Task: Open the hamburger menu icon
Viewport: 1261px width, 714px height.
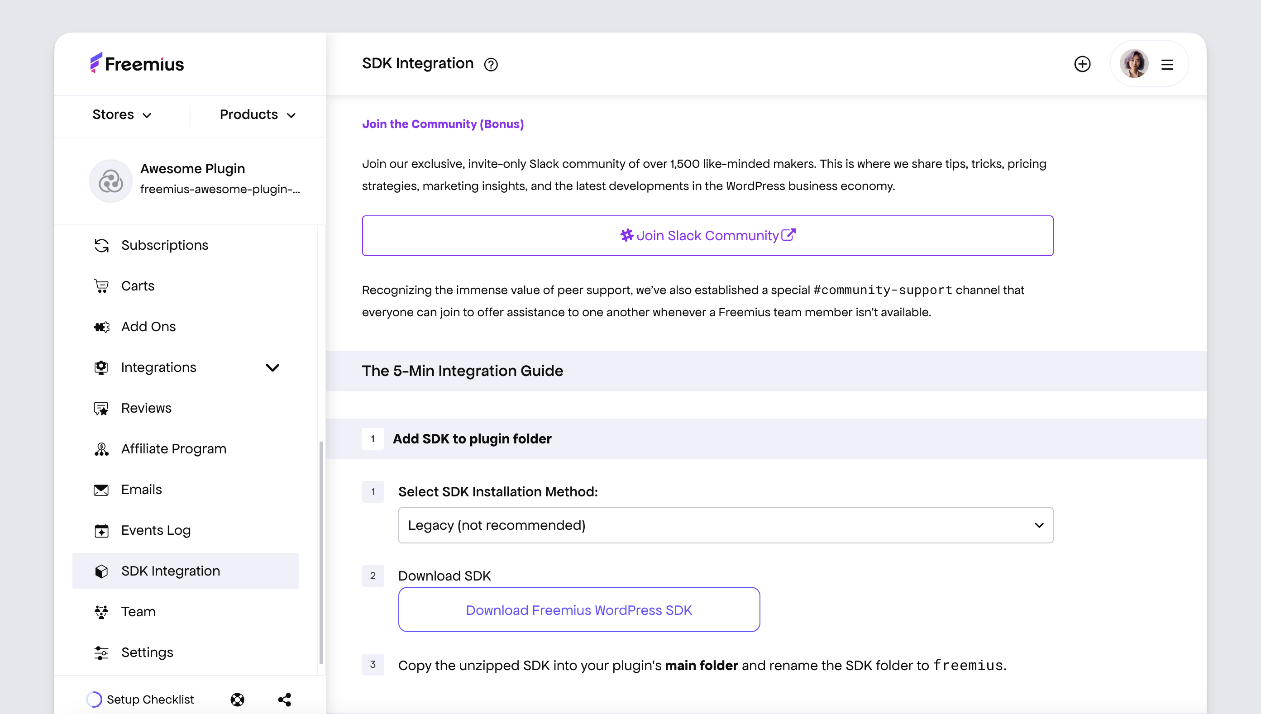Action: pyautogui.click(x=1167, y=64)
